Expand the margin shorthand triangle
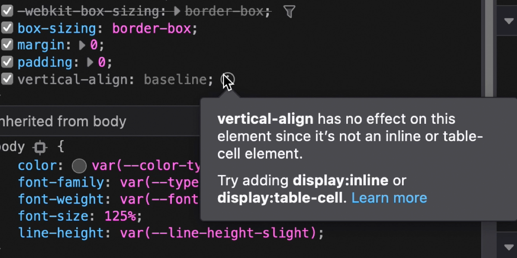517x258 pixels. [82, 45]
